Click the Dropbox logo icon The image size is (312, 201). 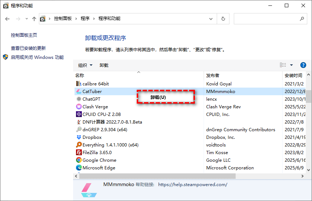pos(79,137)
